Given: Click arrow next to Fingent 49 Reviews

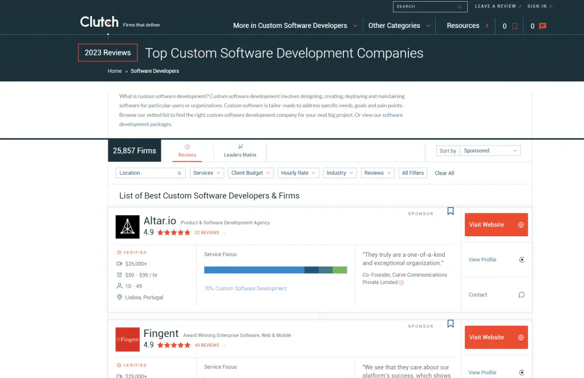Looking at the screenshot, I should [224, 346].
